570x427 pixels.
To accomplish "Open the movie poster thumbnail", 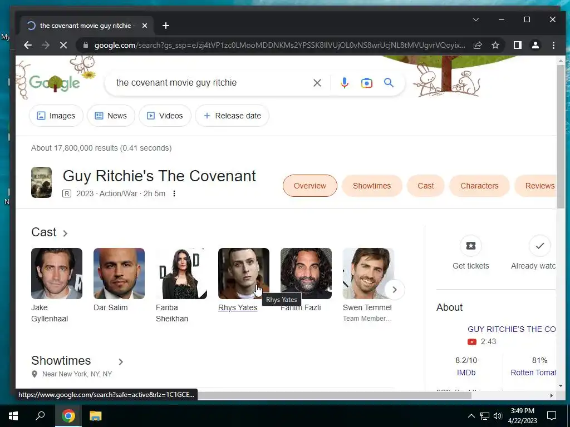I will (x=41, y=182).
